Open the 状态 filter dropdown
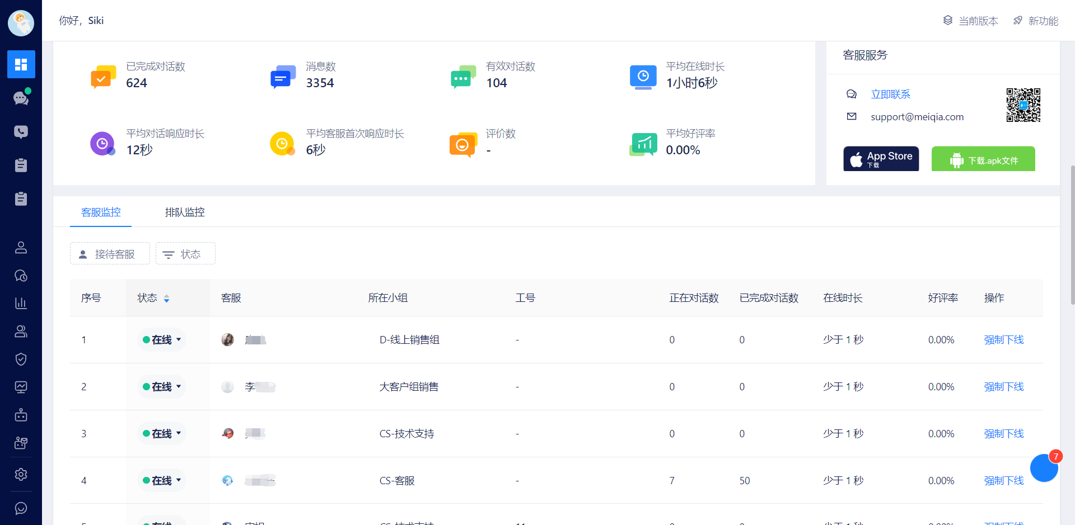The width and height of the screenshot is (1075, 525). 185,254
